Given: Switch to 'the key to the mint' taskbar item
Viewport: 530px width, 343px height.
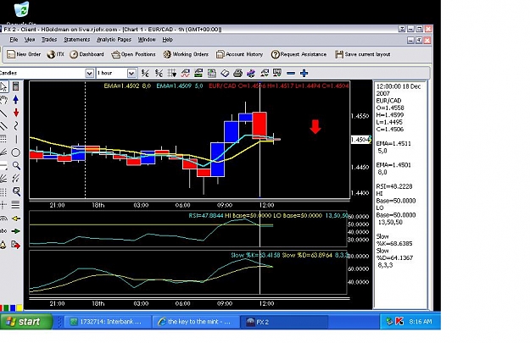Looking at the screenshot, I should point(196,322).
